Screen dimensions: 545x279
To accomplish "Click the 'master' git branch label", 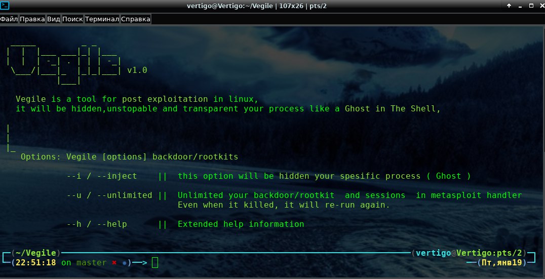I will [92, 263].
